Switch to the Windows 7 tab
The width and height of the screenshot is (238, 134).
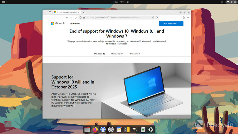pos(135,54)
